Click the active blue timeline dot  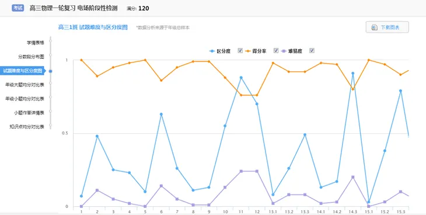click(51, 71)
